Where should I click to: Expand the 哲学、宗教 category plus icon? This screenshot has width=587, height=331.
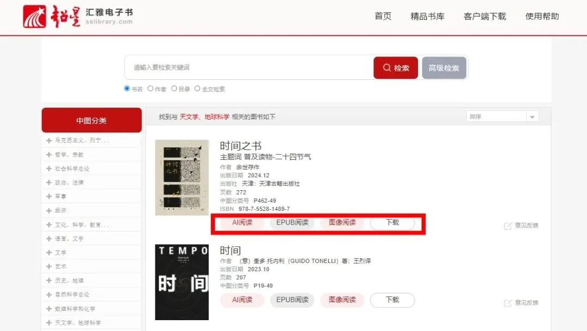pyautogui.click(x=49, y=155)
